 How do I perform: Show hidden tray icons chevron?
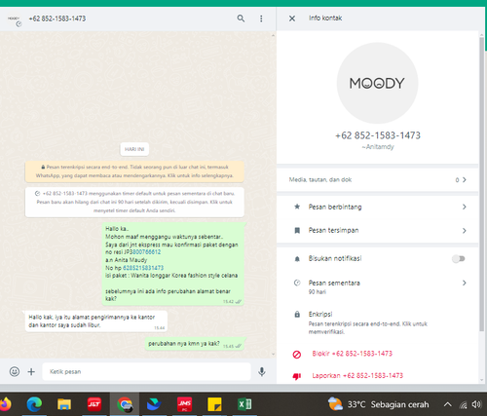(447, 404)
